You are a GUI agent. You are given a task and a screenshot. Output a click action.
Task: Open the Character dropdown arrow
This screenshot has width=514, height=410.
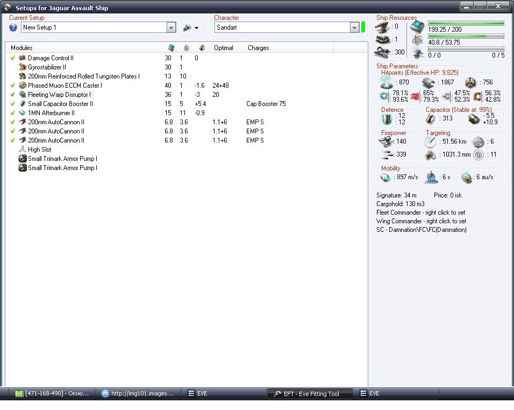pos(354,27)
